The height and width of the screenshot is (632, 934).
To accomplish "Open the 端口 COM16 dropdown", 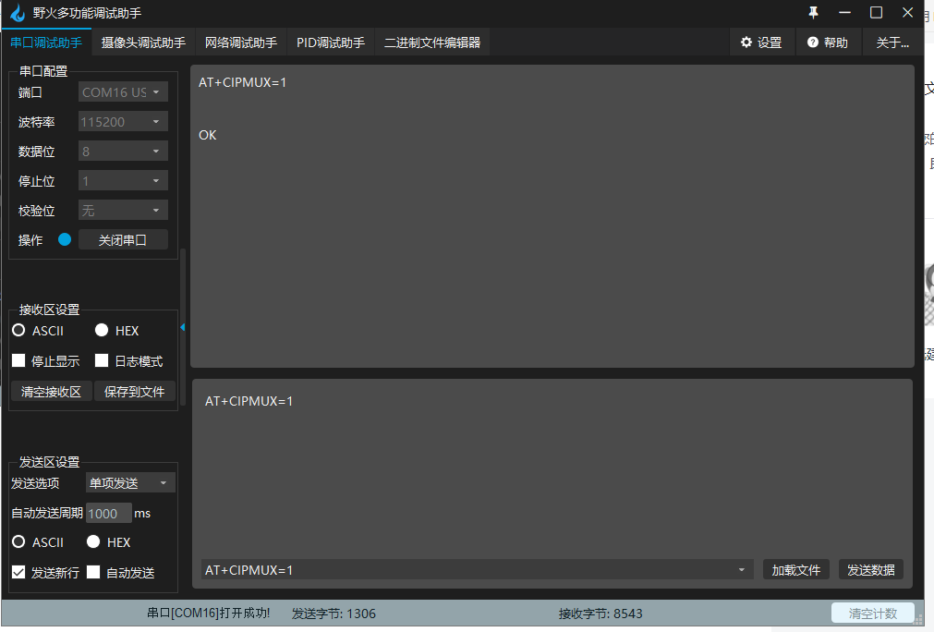I will tap(123, 91).
